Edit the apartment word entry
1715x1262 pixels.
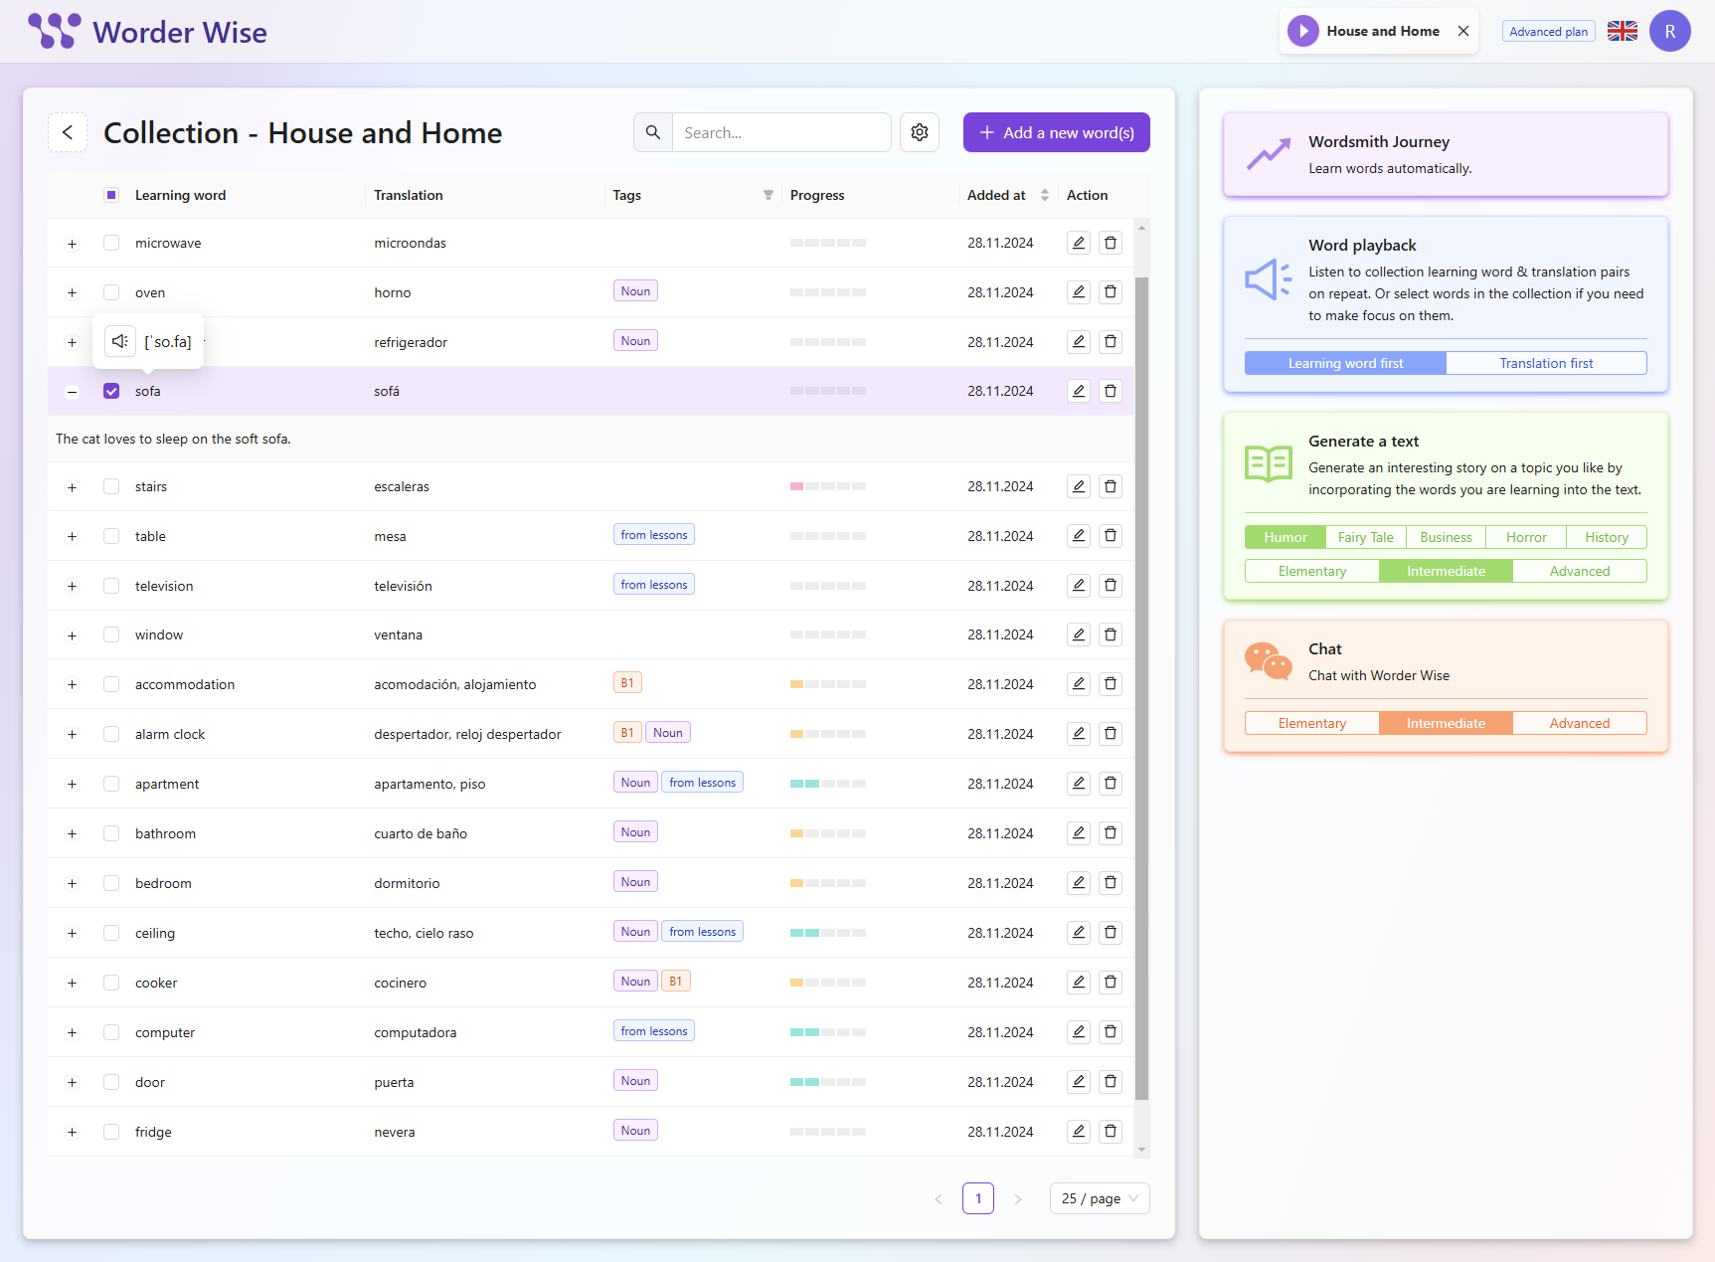(1079, 784)
